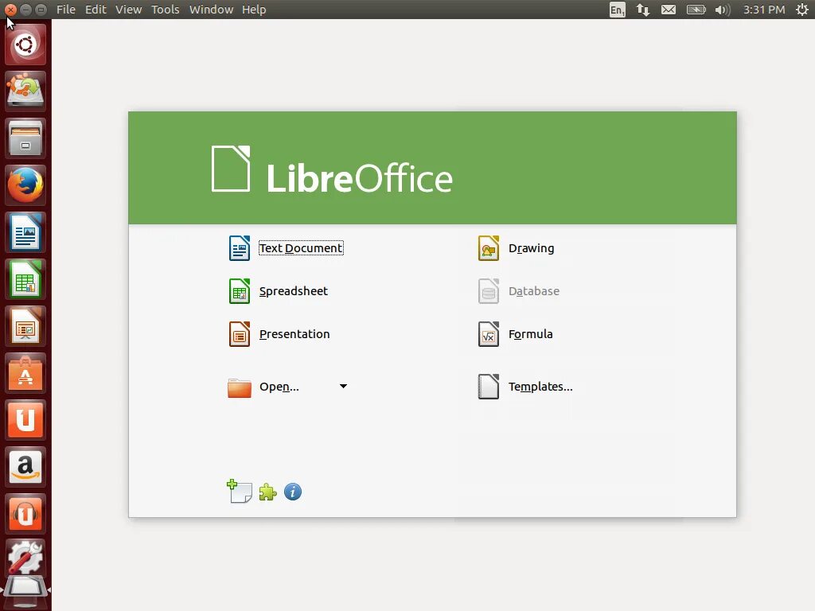
Task: Open Ubuntu One from the launcher
Action: [25, 420]
